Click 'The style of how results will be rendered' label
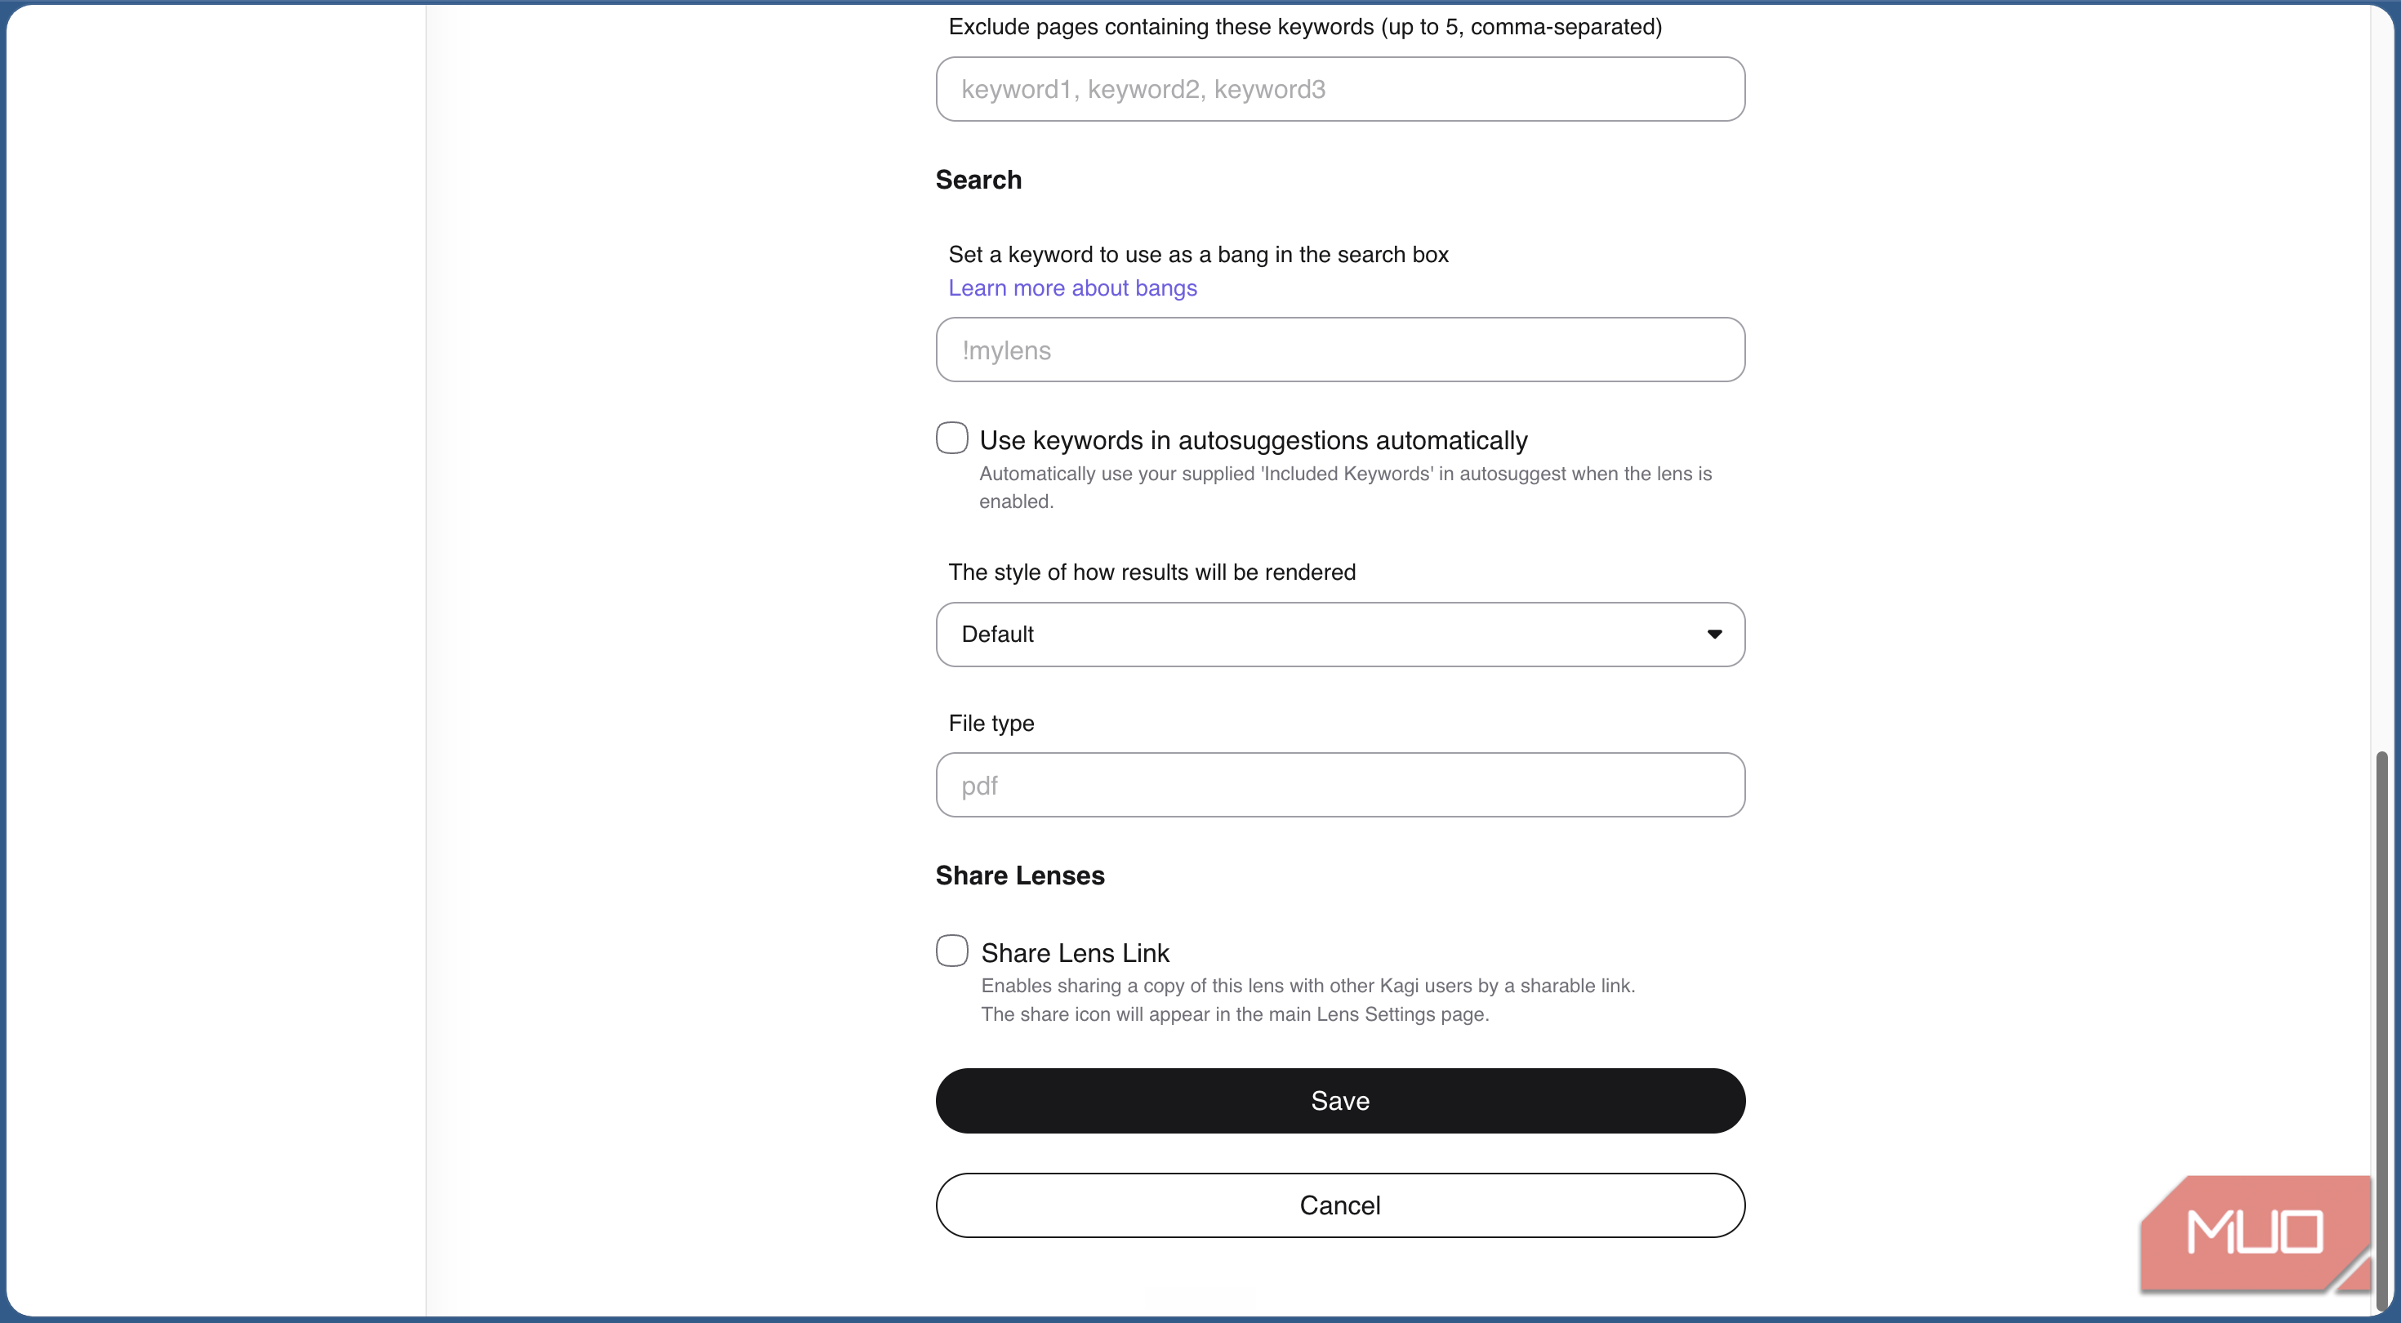This screenshot has height=1323, width=2401. click(1152, 572)
